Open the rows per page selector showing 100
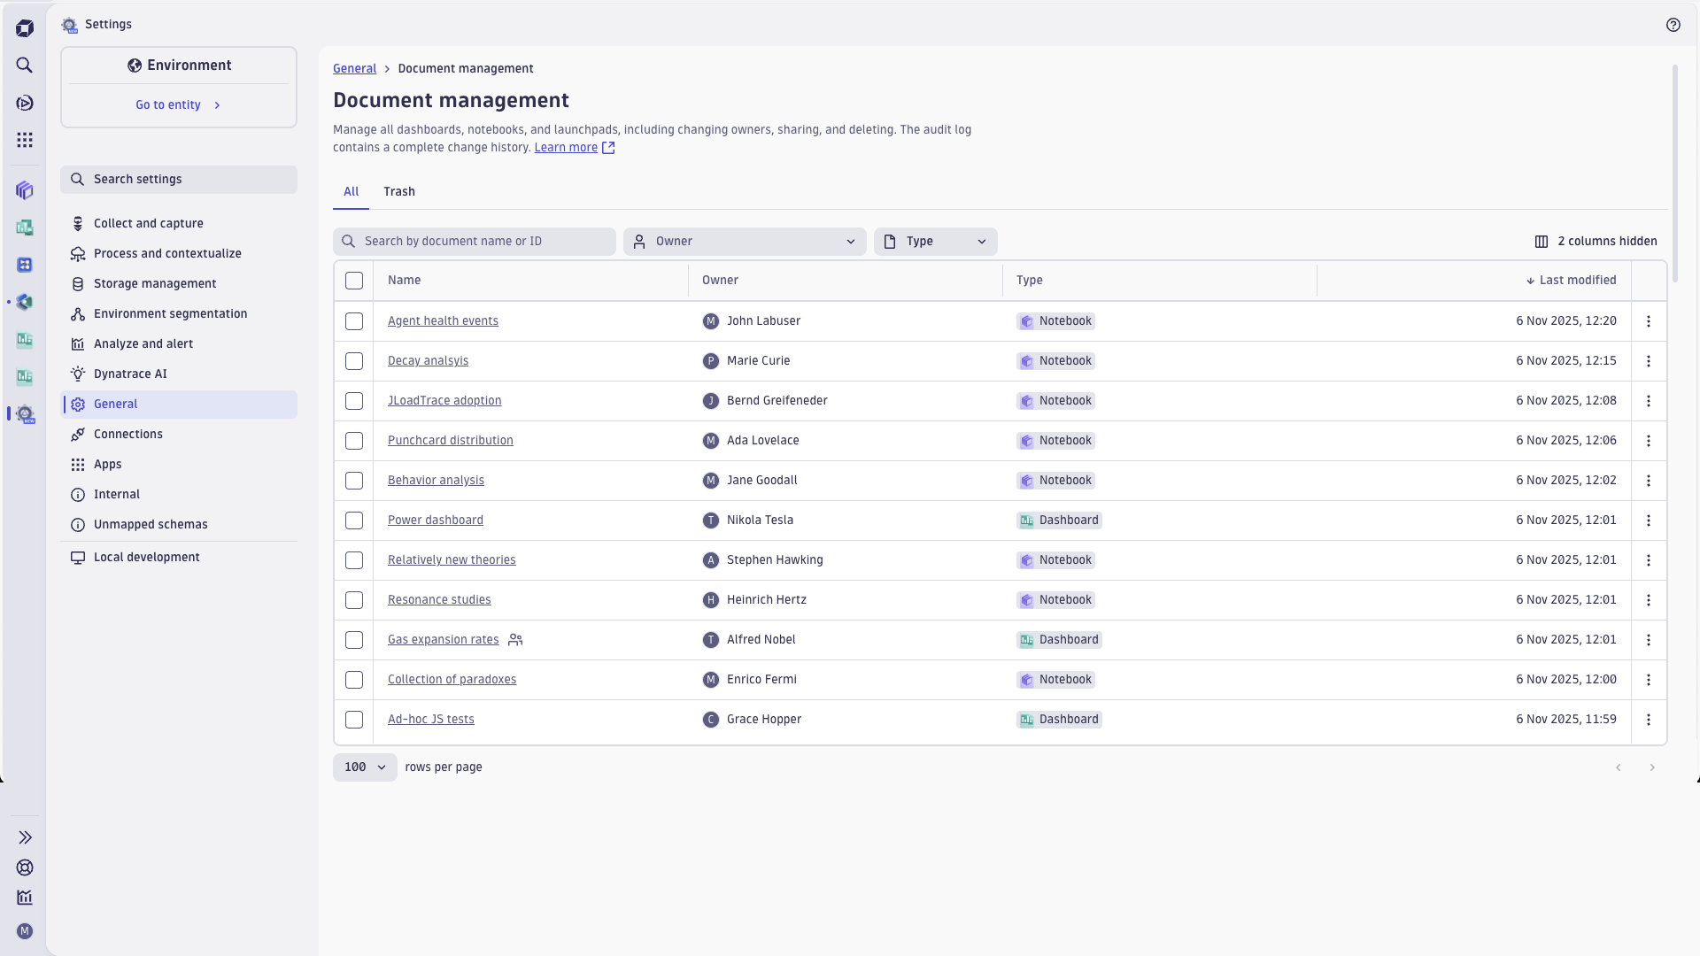The width and height of the screenshot is (1700, 956). click(364, 767)
